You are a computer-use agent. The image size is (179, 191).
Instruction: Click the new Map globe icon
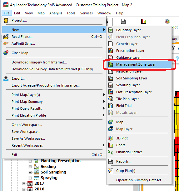[x=111, y=122]
